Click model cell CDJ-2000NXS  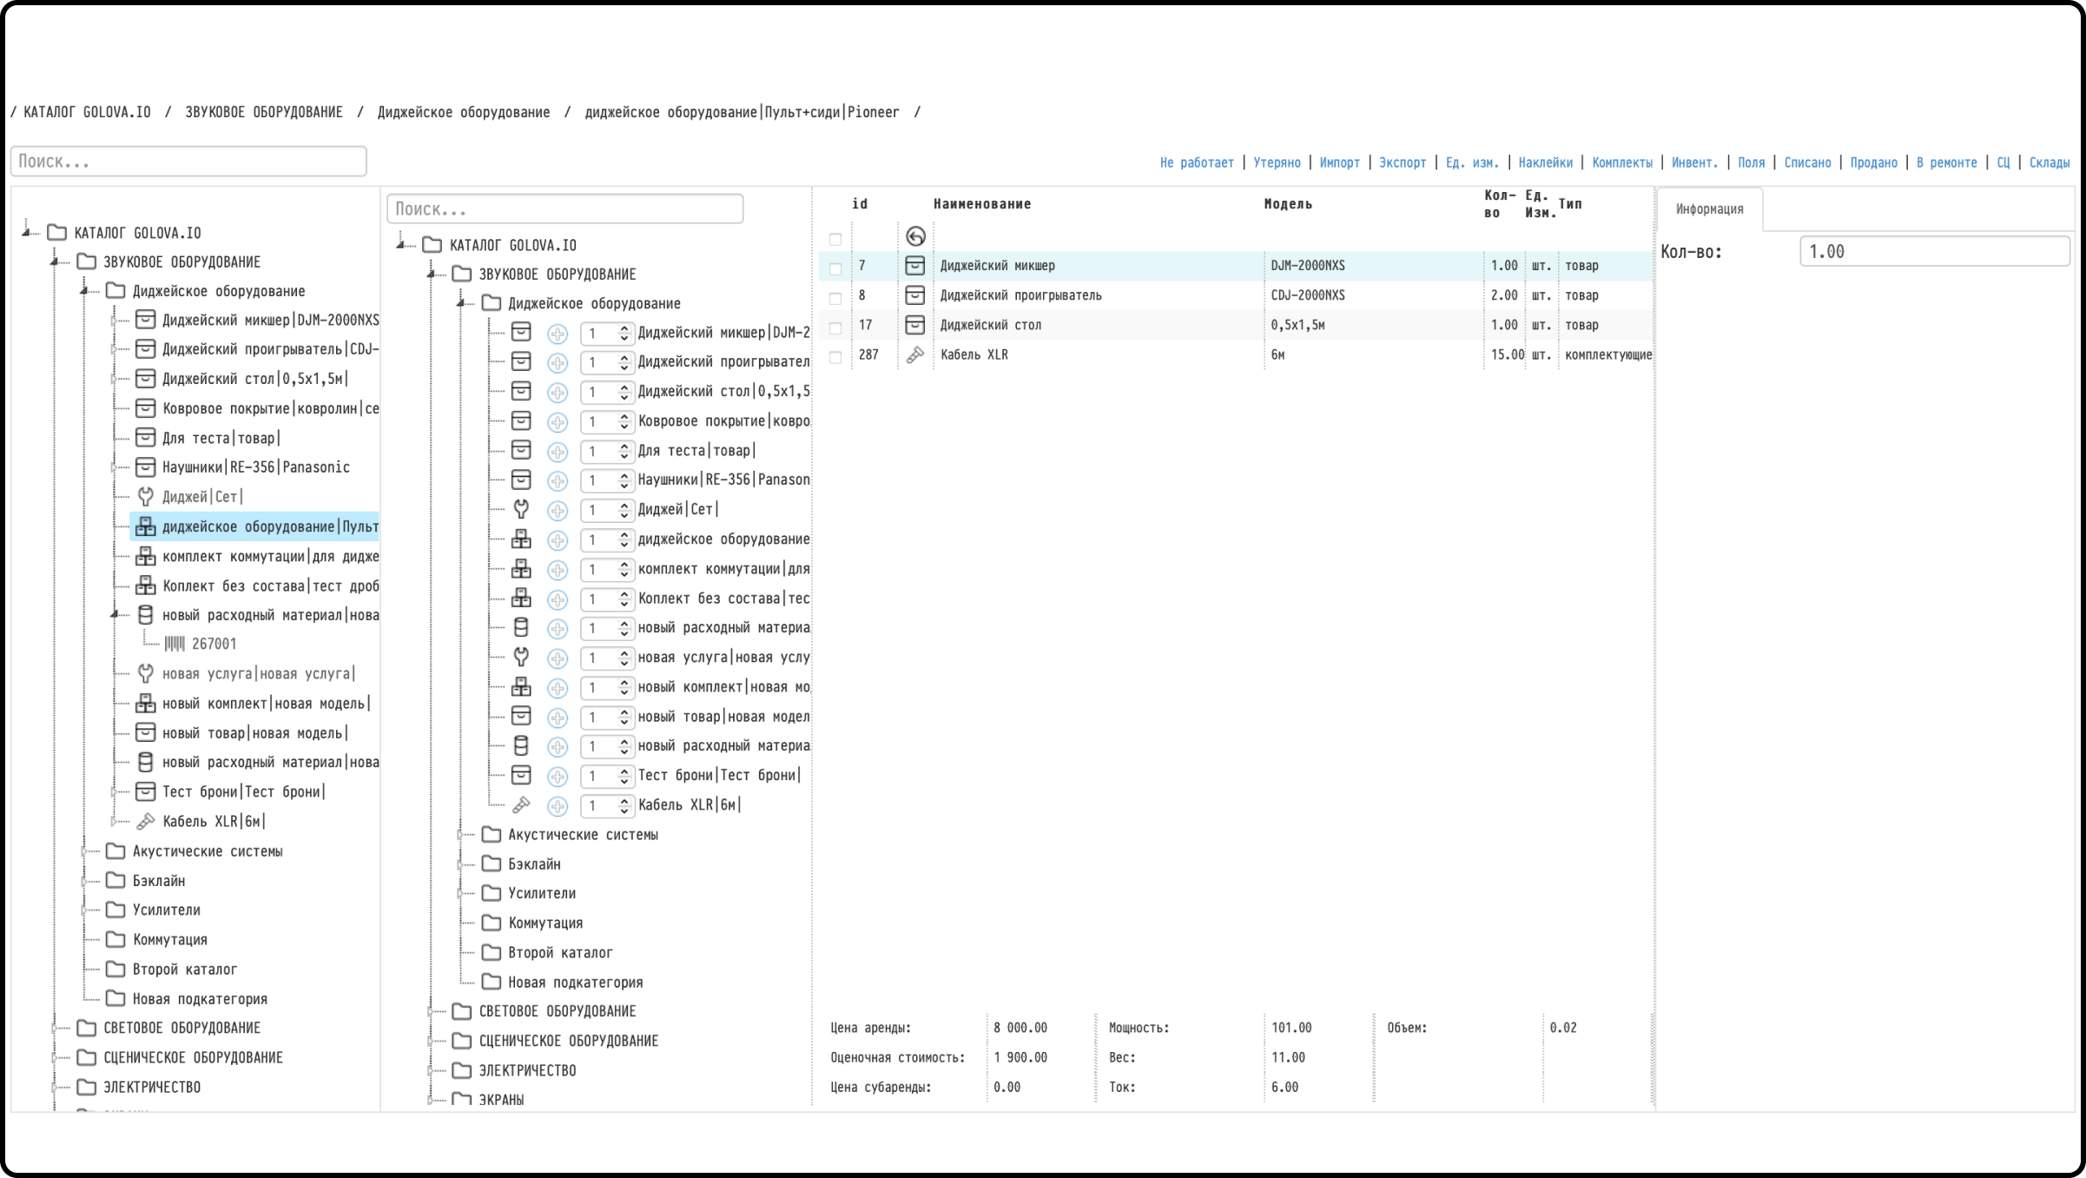(x=1308, y=295)
